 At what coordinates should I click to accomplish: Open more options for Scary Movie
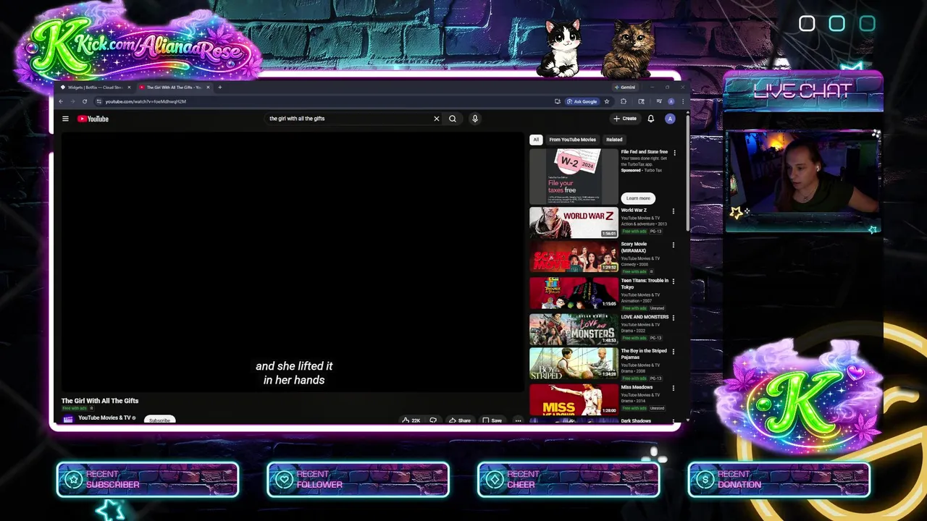tap(673, 245)
